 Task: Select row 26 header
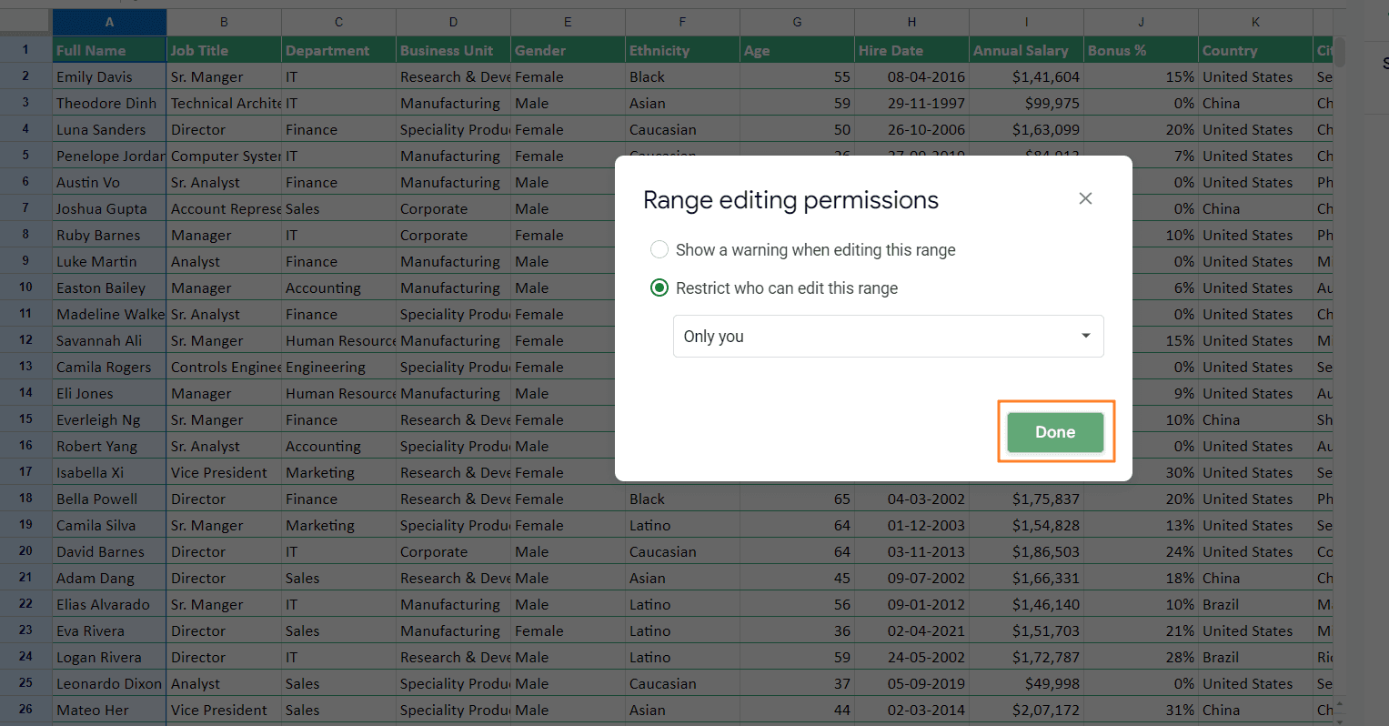tap(25, 710)
